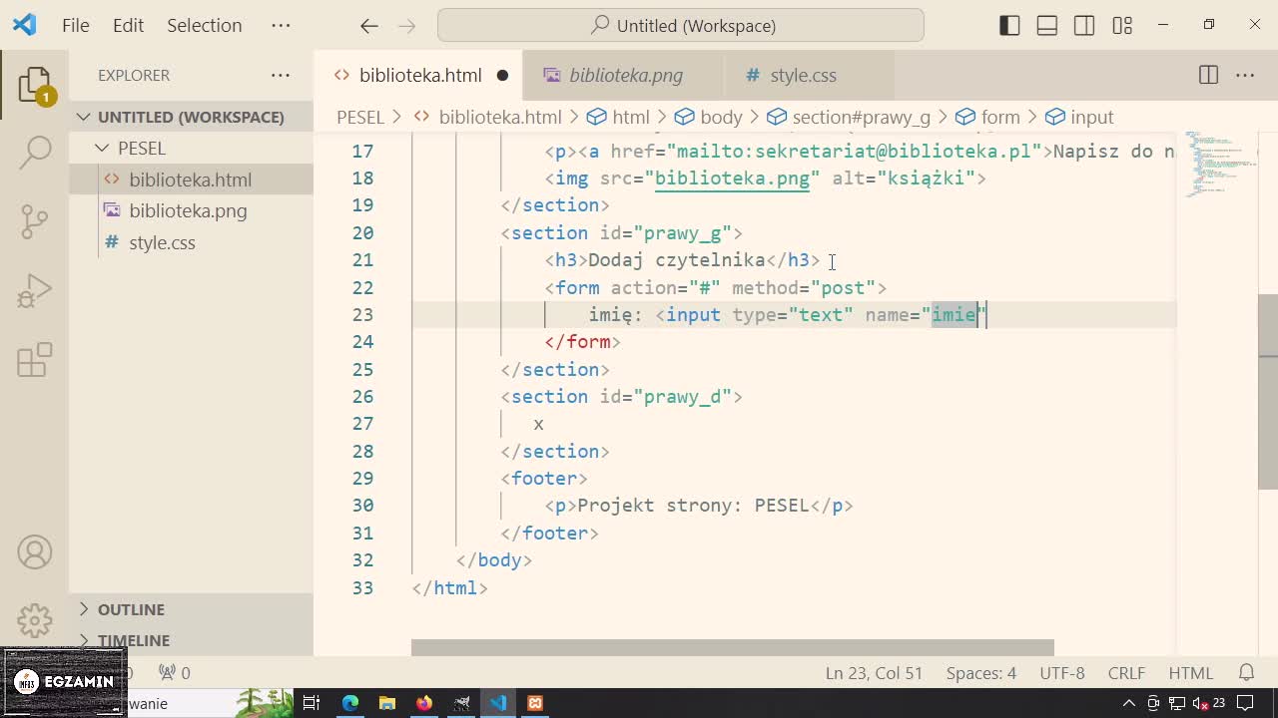
Task: Click Spaces: 4 indentation setting
Action: point(981,673)
